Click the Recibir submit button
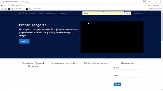This screenshot has height=91, width=163. pos(117,84)
